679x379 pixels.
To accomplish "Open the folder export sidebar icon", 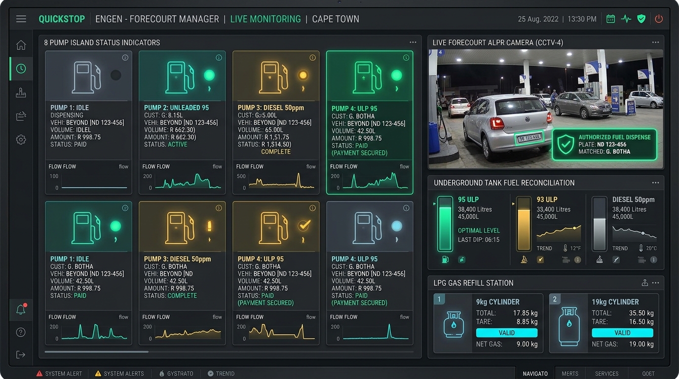I will coord(21,116).
